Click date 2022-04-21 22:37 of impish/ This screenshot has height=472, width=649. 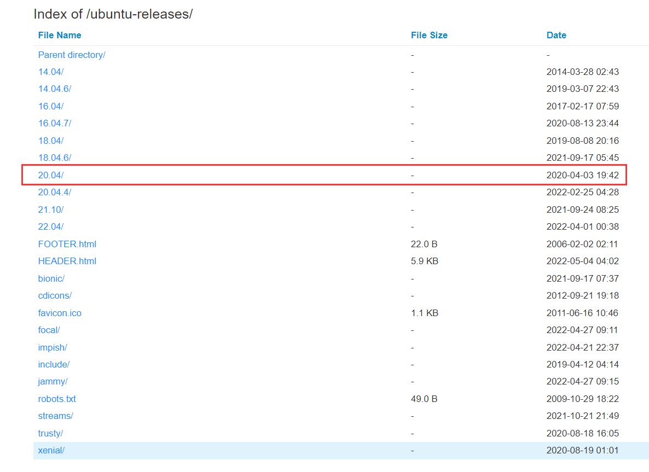[582, 347]
